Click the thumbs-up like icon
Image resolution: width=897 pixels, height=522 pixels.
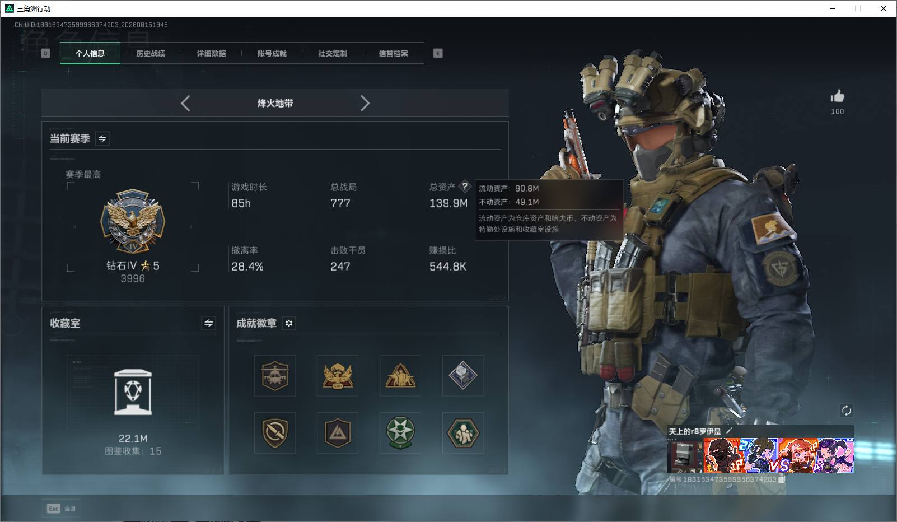[838, 96]
